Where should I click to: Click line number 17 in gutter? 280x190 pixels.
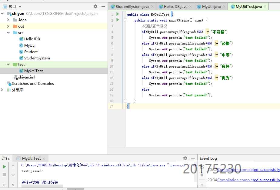[x=111, y=107]
